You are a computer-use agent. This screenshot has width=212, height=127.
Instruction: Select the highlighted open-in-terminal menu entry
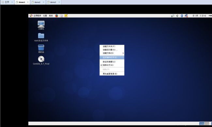click(112, 58)
